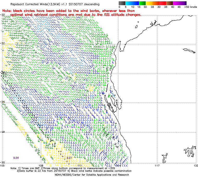Click the magenta 40-45 knots legend swatch
Screen dimensions: 198x179
click(x=176, y=3)
